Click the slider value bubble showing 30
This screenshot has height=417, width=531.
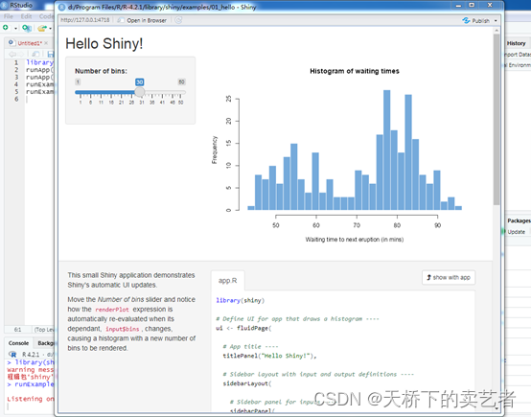coord(140,81)
